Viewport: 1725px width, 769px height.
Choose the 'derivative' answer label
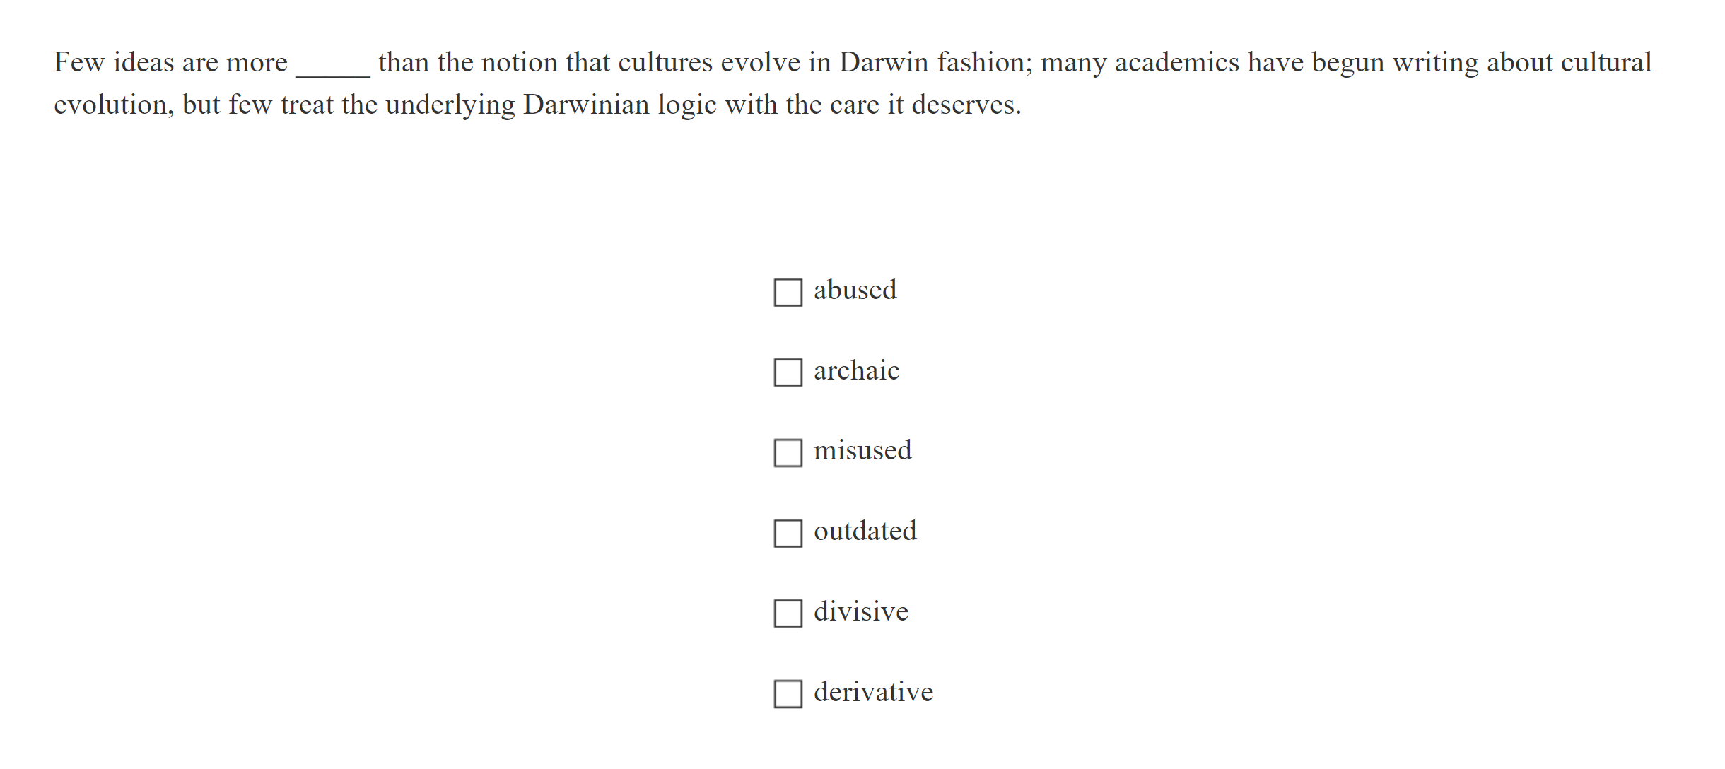[x=873, y=693]
